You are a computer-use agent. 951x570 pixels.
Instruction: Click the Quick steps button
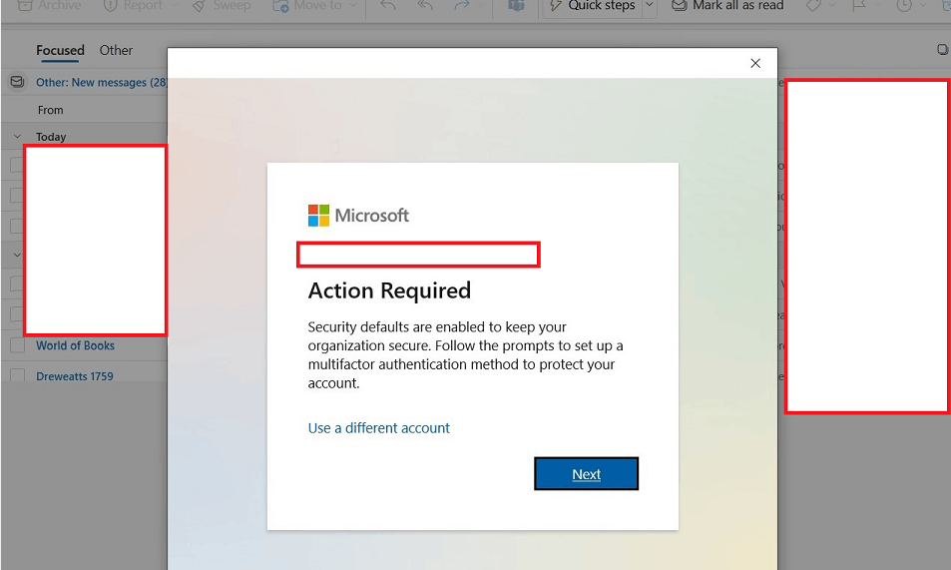click(593, 5)
